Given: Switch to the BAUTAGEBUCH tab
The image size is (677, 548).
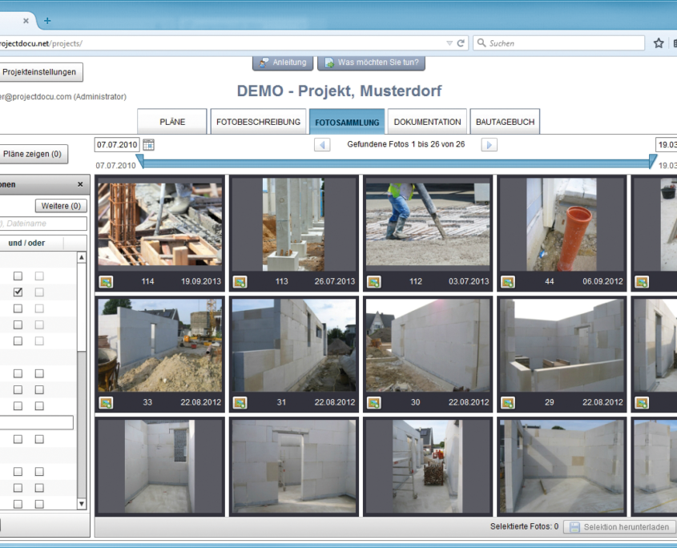Looking at the screenshot, I should click(x=505, y=121).
